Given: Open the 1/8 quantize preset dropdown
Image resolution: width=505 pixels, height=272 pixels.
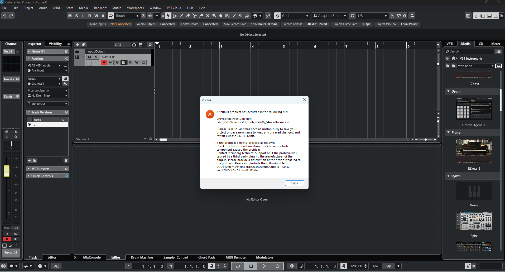Looking at the screenshot, I should (x=372, y=16).
